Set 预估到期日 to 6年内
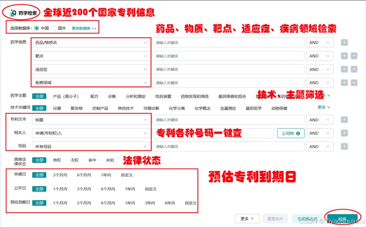 [x=170, y=203]
